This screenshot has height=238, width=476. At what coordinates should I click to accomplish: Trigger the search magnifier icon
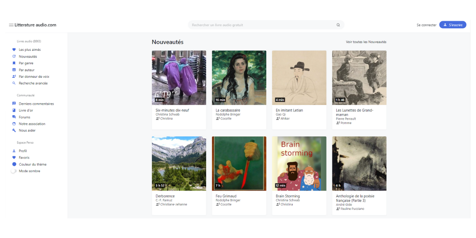coord(338,25)
